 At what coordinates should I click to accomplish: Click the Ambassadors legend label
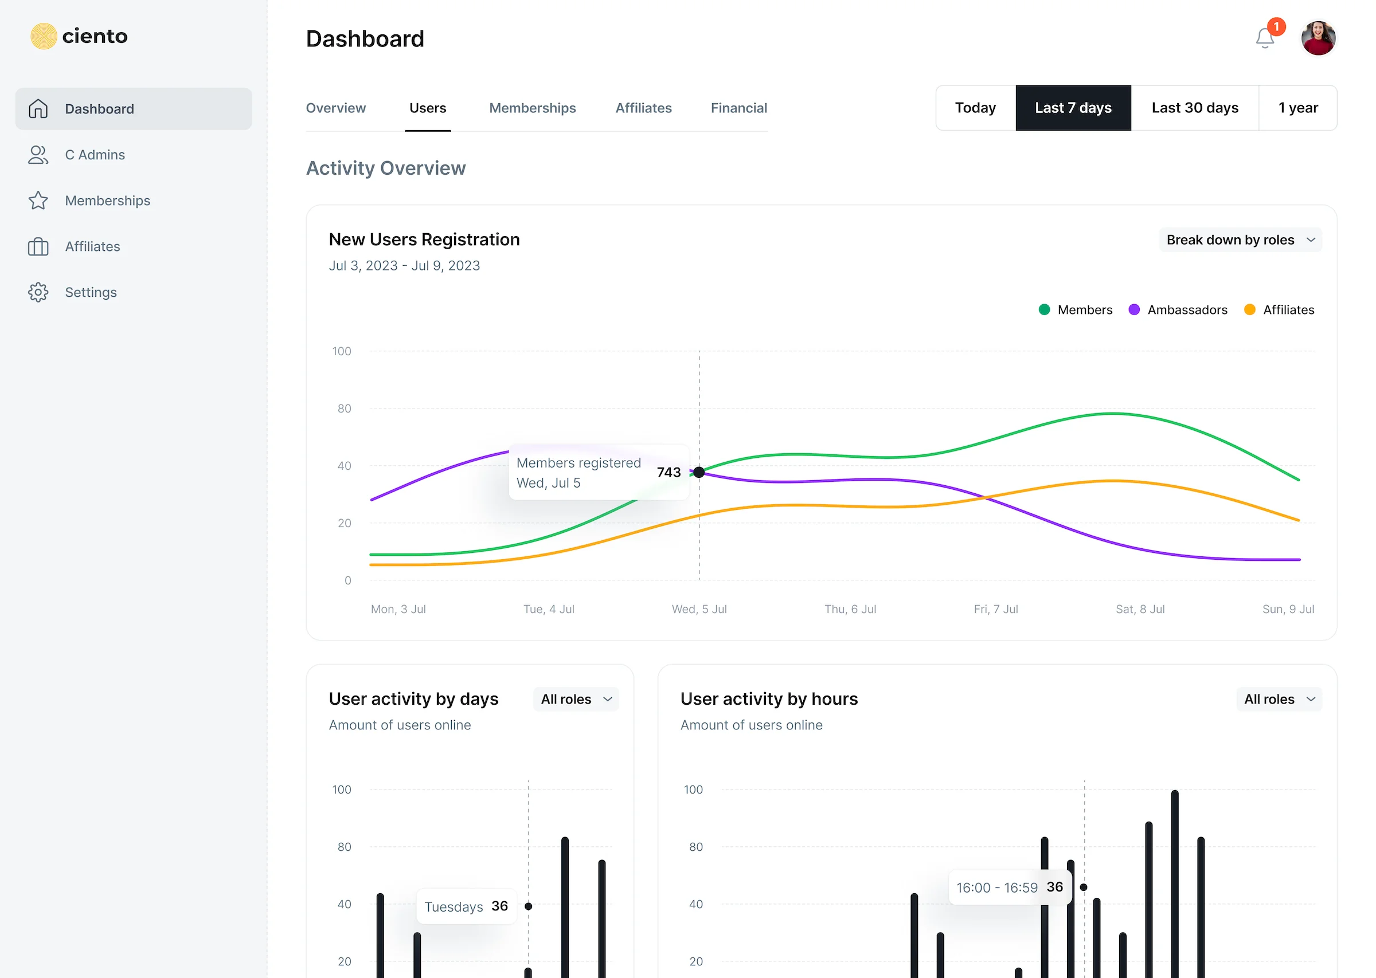(1187, 309)
